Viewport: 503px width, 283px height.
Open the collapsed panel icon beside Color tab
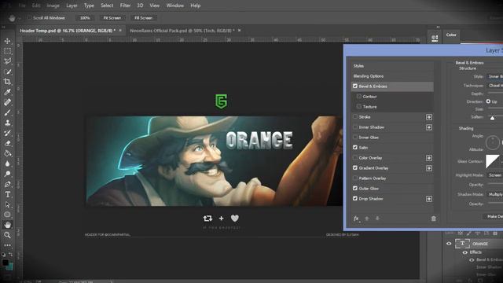(435, 39)
